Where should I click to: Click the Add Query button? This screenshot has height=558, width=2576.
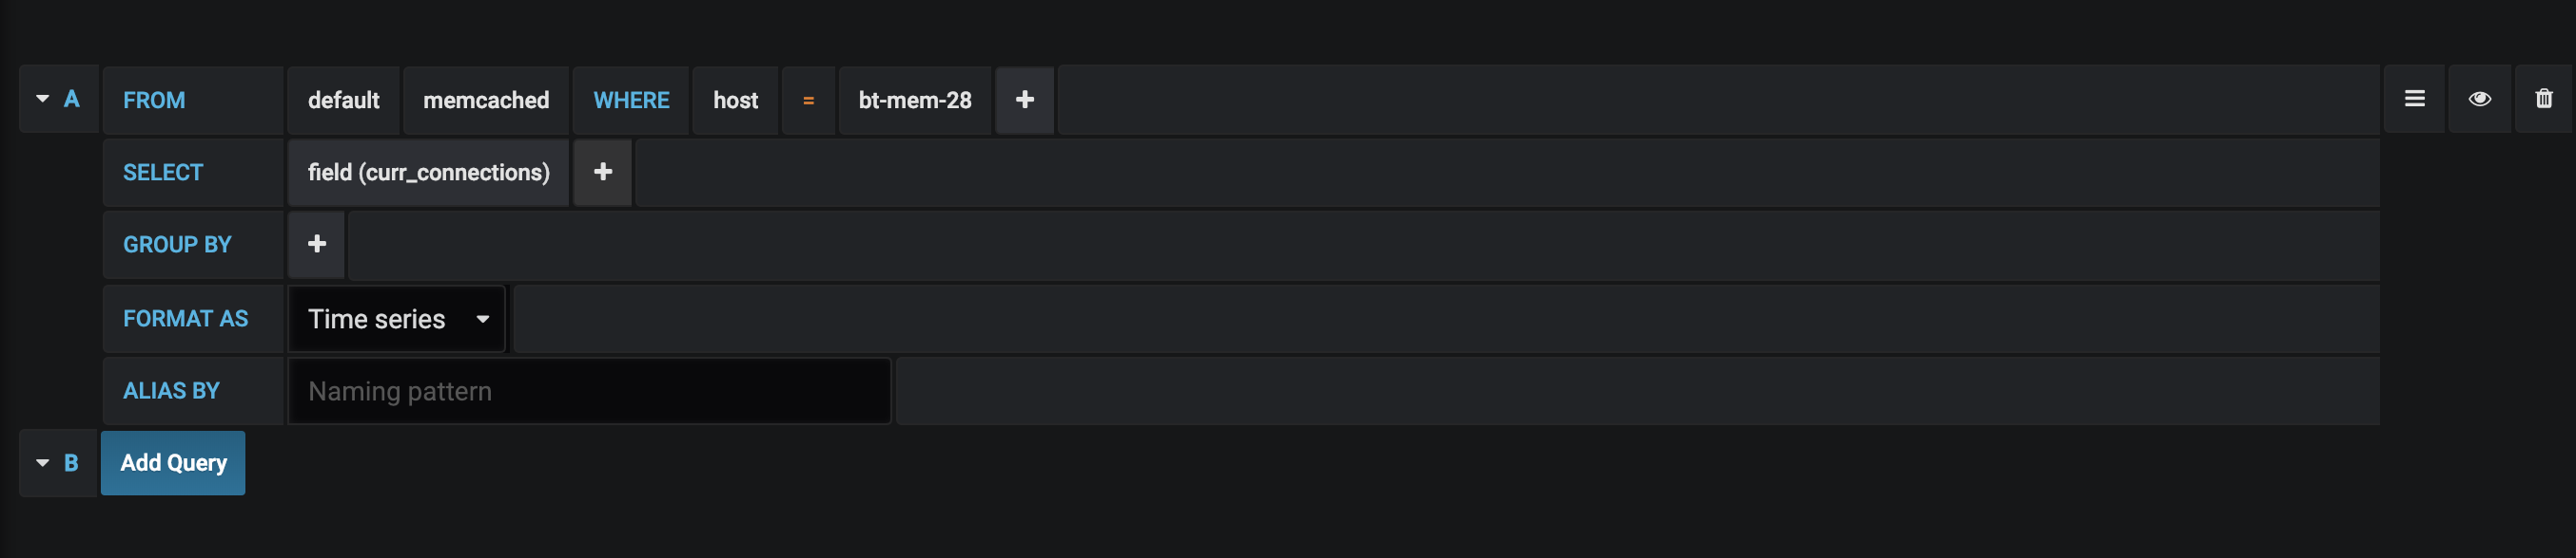pos(173,463)
